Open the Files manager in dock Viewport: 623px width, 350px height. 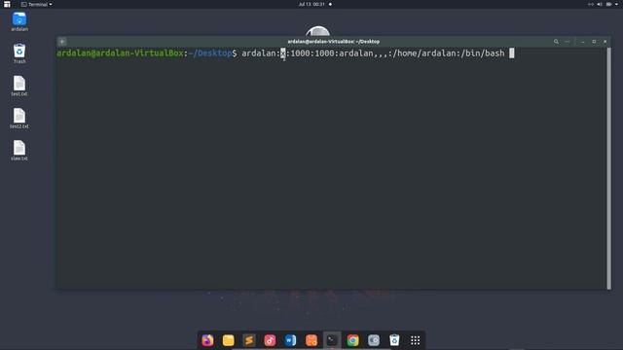(x=228, y=340)
